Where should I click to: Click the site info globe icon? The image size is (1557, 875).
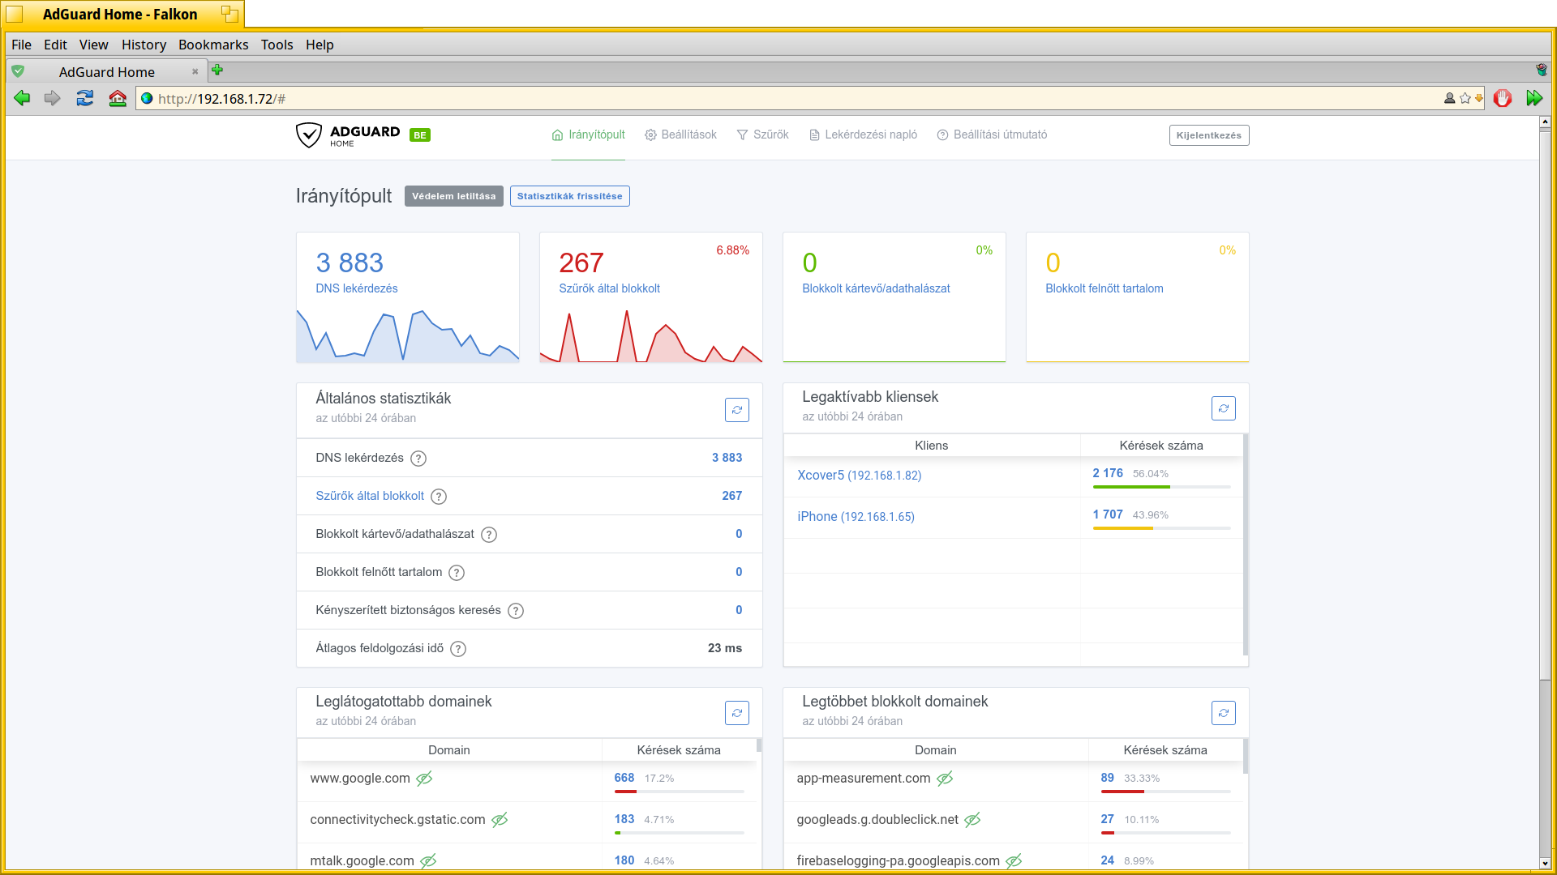[147, 98]
